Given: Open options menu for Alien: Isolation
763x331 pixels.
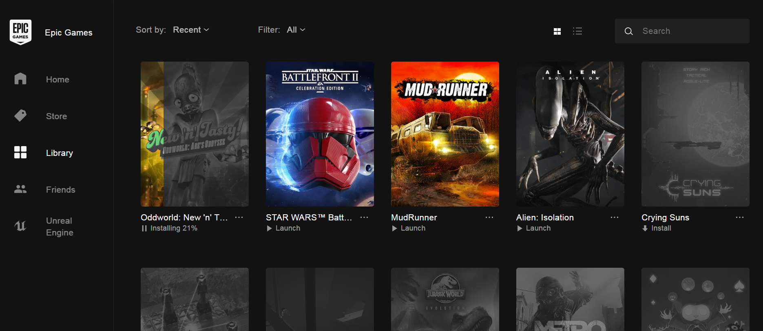Looking at the screenshot, I should coord(614,218).
